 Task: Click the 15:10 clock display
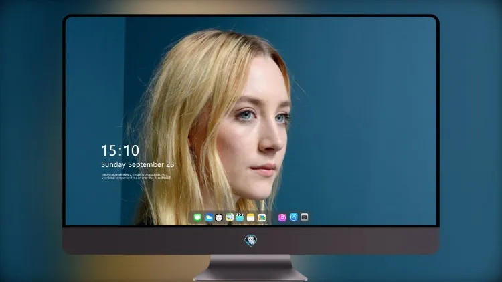click(120, 150)
